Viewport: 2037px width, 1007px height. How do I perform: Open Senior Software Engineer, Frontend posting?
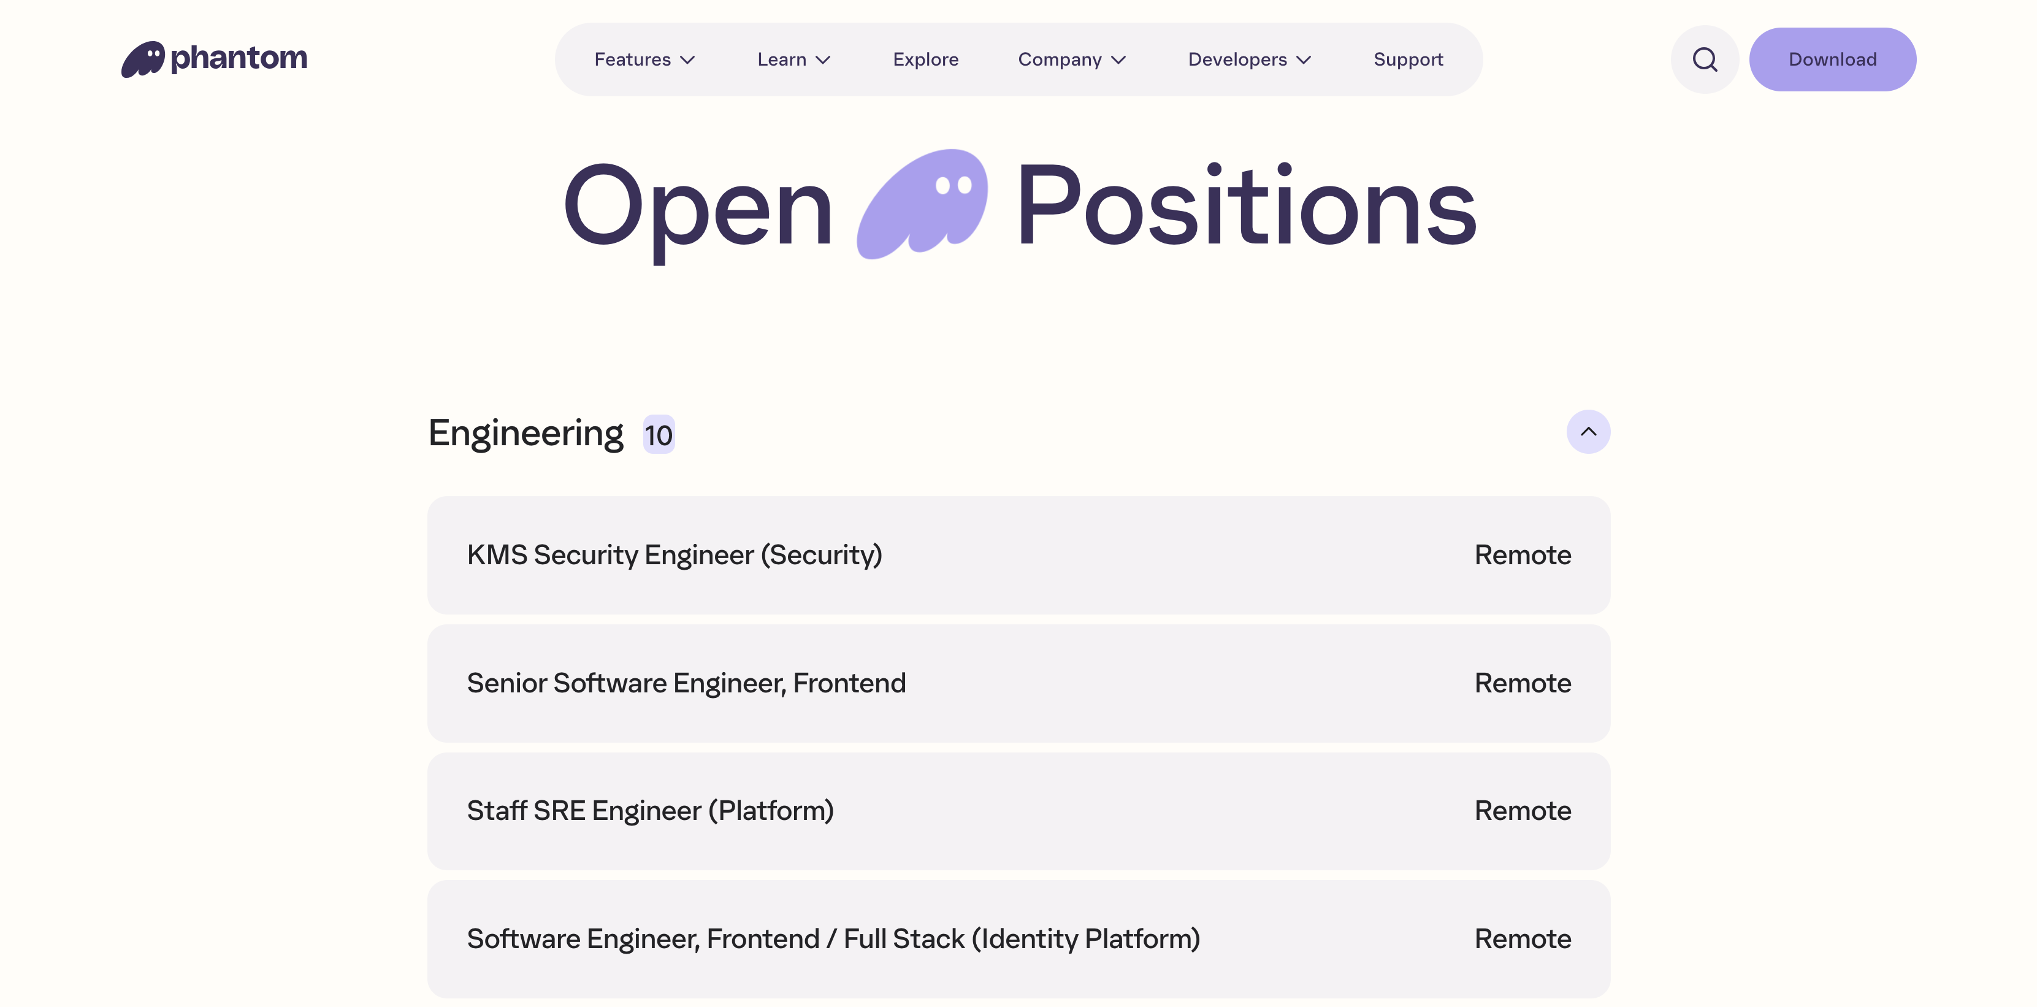[x=686, y=683]
